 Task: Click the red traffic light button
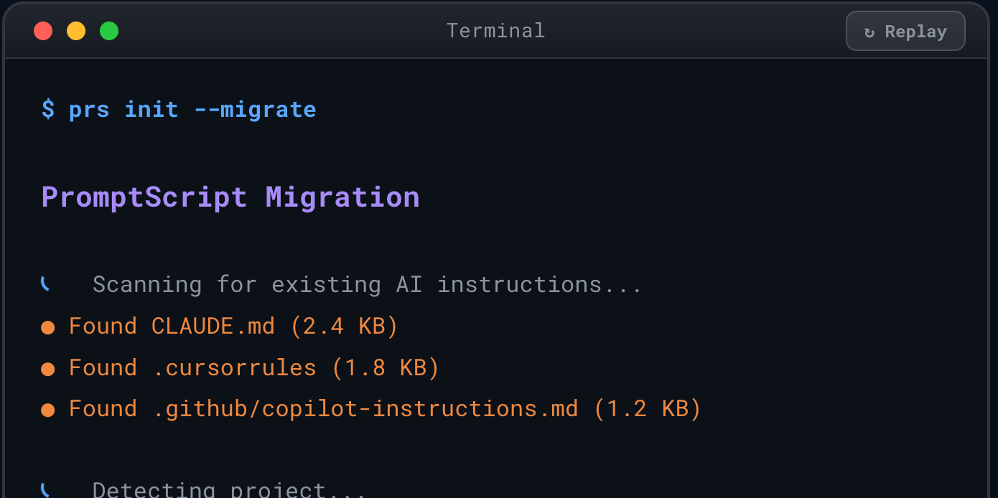point(43,31)
